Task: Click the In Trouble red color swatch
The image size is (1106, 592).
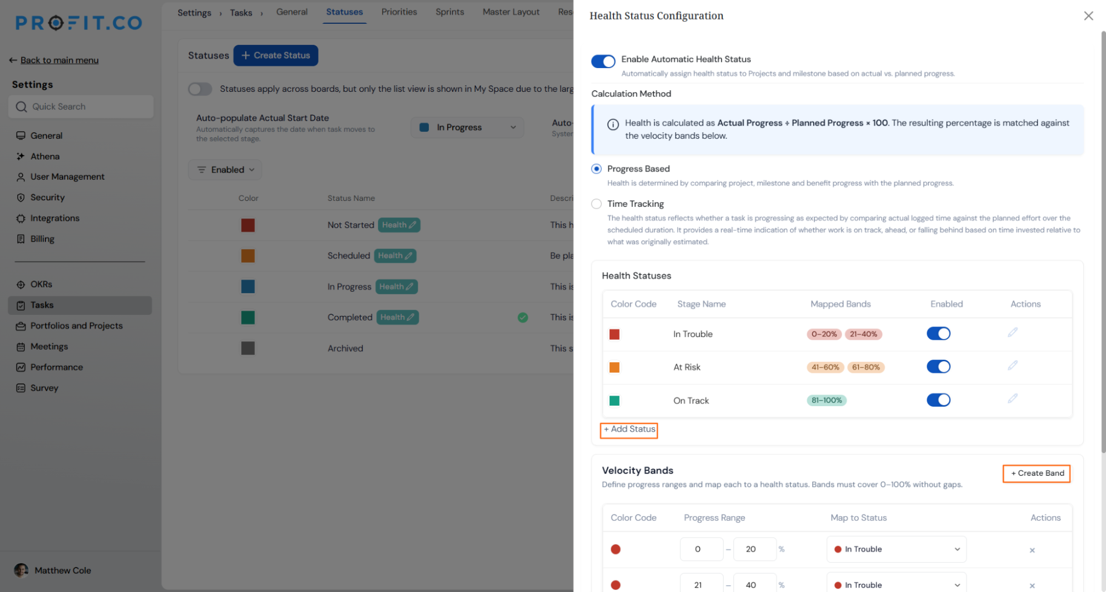Action: (x=614, y=334)
